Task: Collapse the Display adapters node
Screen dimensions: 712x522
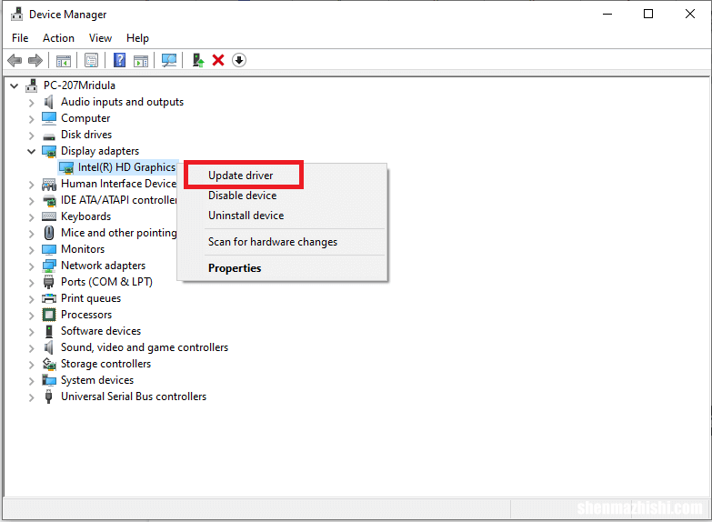Action: point(32,151)
